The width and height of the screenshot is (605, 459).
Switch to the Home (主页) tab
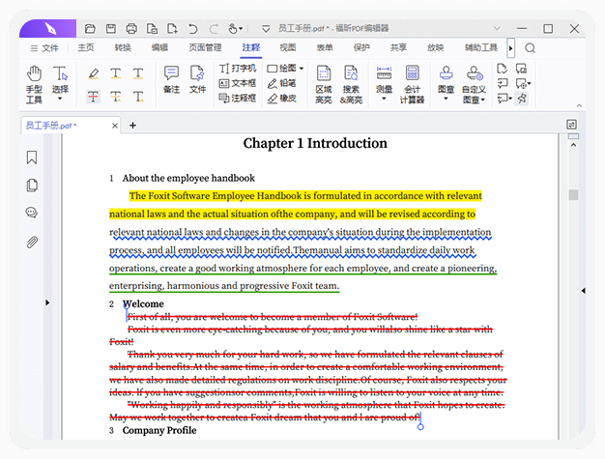86,47
